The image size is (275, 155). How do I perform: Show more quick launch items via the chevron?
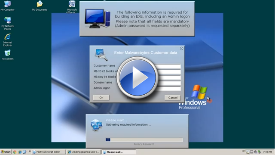point(30,151)
